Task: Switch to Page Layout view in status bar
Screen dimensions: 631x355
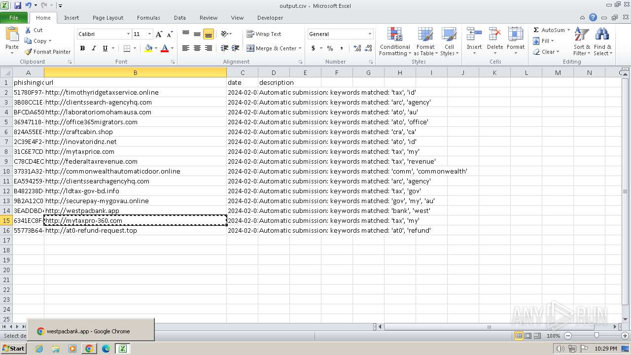Action: (528, 336)
